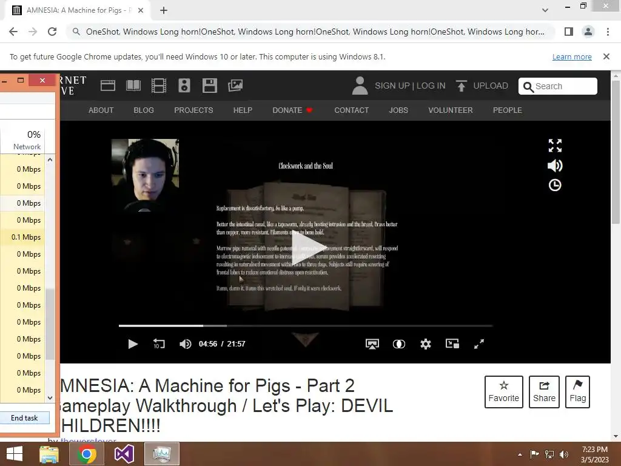Go back with Chrome back arrow

click(x=13, y=32)
